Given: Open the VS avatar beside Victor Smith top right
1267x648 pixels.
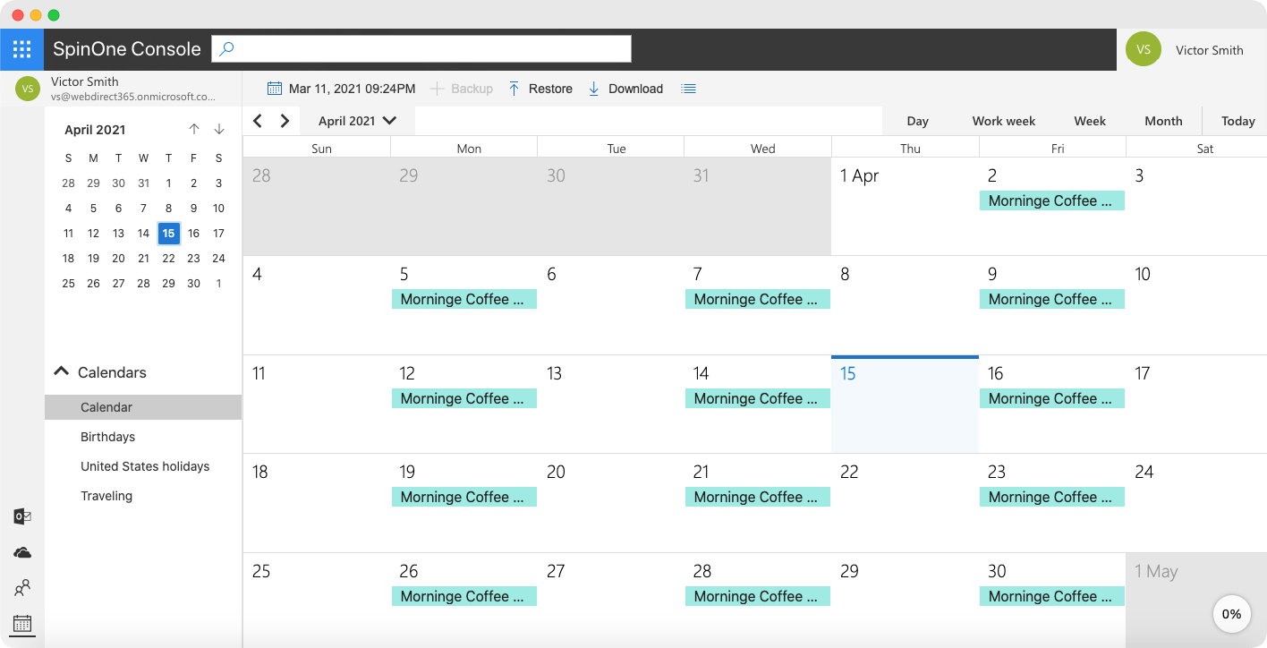Looking at the screenshot, I should tap(1144, 49).
